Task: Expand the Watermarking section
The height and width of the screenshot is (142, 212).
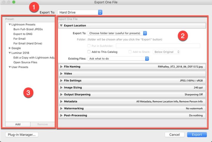Action: 61,108
